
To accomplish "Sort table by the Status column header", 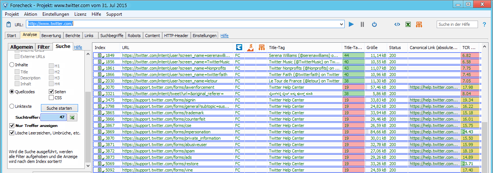I will pos(397,48).
